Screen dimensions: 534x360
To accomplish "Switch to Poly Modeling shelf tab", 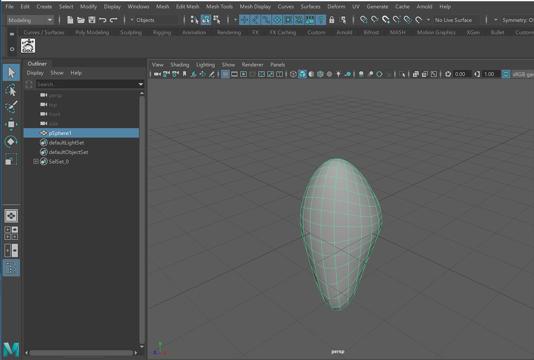I will click(x=92, y=32).
